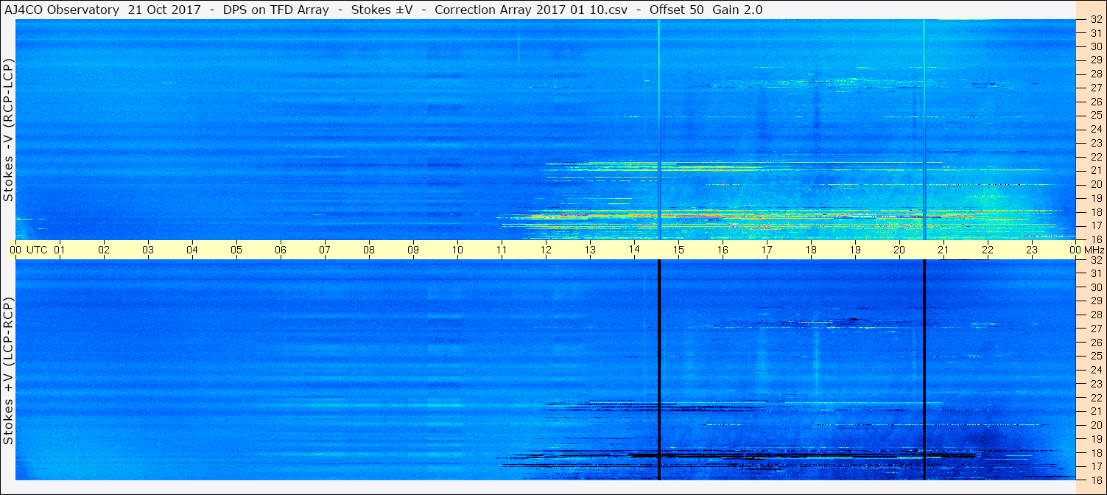Click 21 MHz tick in the Stokes +V panel
The height and width of the screenshot is (495, 1107).
tap(1096, 411)
